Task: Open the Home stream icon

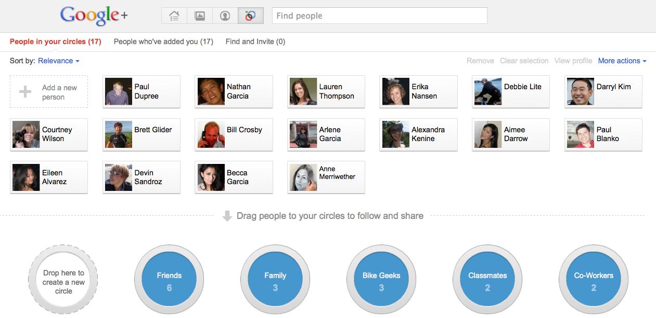Action: pos(174,16)
